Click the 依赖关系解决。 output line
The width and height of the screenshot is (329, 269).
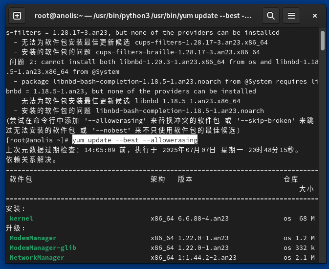(x=31, y=159)
